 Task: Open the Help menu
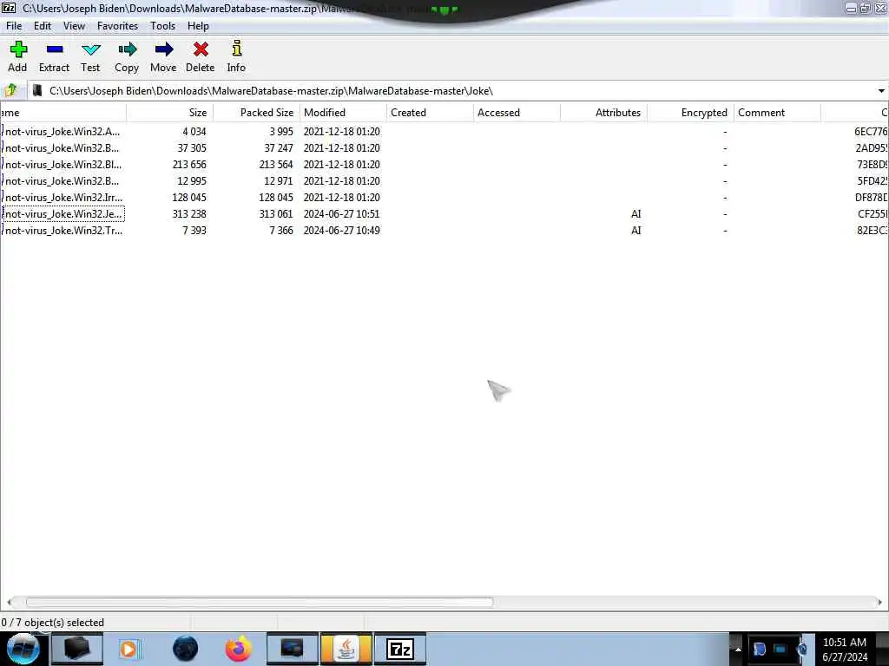click(199, 26)
